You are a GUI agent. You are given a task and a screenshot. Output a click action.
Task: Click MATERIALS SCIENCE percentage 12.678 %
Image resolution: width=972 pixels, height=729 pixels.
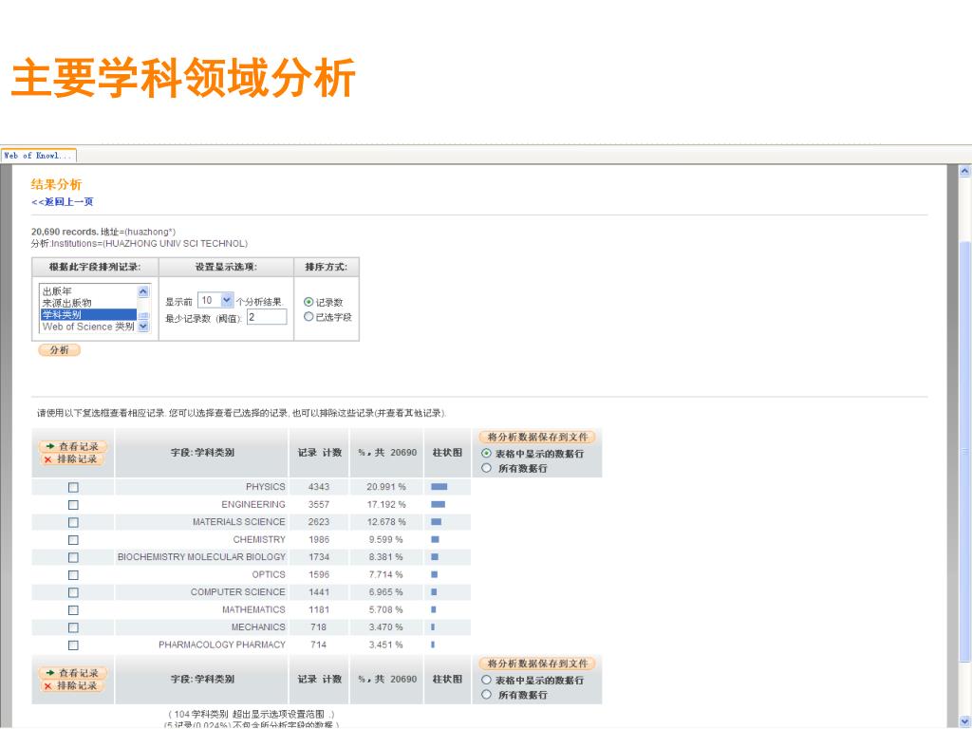pos(385,523)
